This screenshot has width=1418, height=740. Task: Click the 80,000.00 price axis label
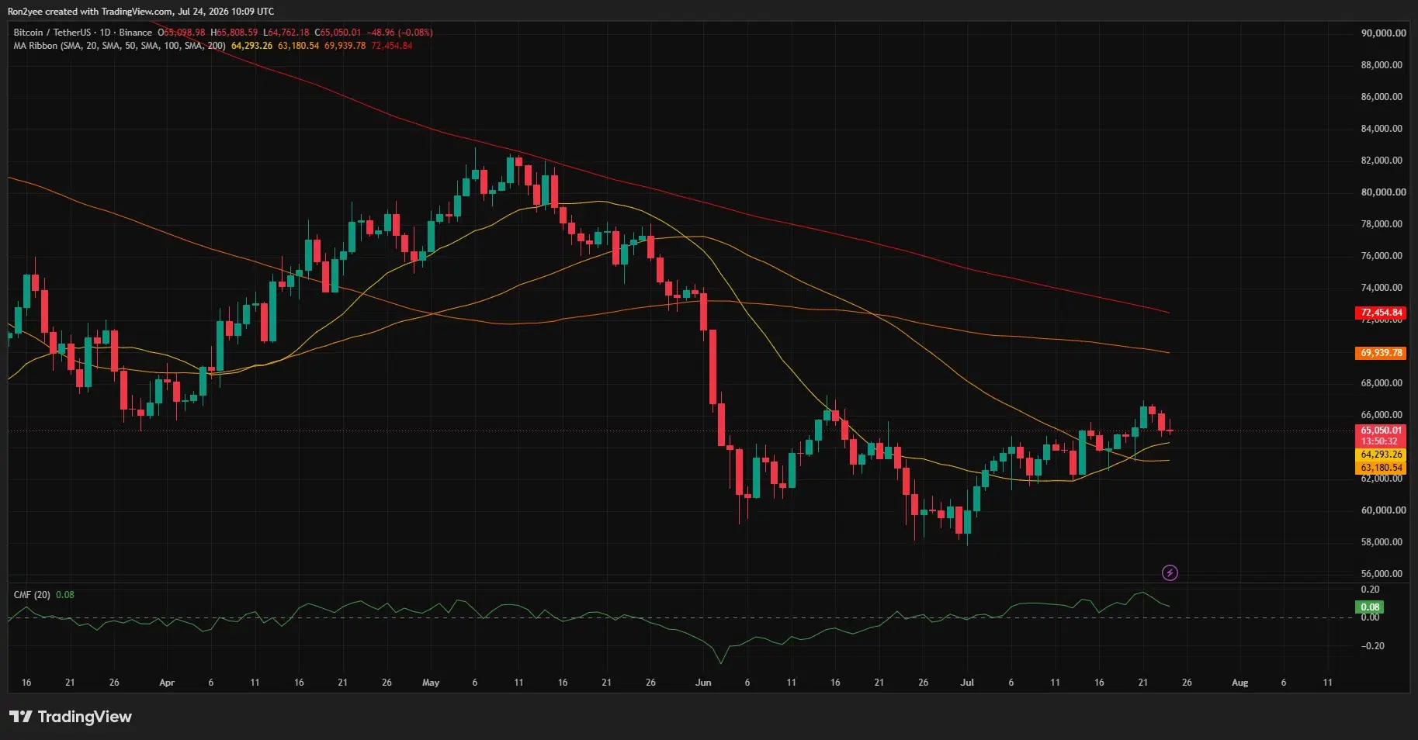pos(1383,192)
